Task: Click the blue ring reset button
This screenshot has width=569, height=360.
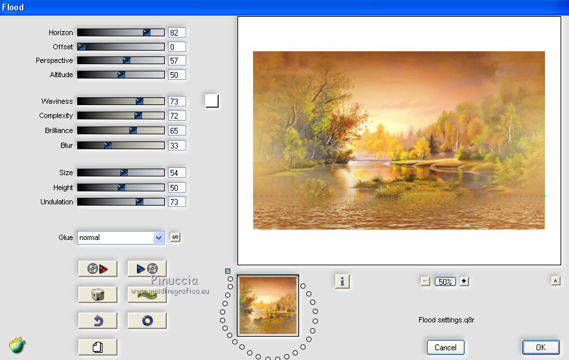Action: (x=147, y=321)
